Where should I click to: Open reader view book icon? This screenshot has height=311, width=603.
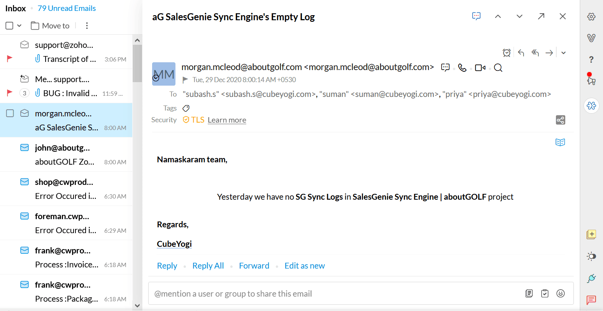pos(560,142)
